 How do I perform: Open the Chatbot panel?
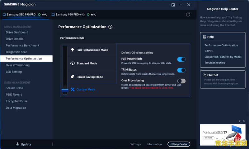[223, 79]
